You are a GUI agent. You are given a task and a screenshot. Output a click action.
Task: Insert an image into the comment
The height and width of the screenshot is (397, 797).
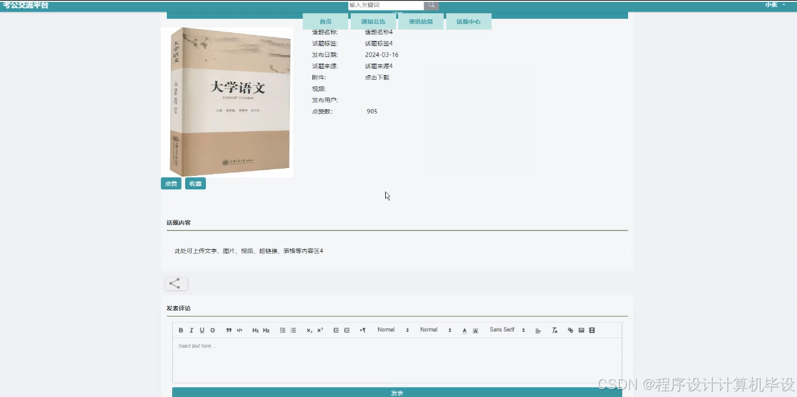pos(581,330)
